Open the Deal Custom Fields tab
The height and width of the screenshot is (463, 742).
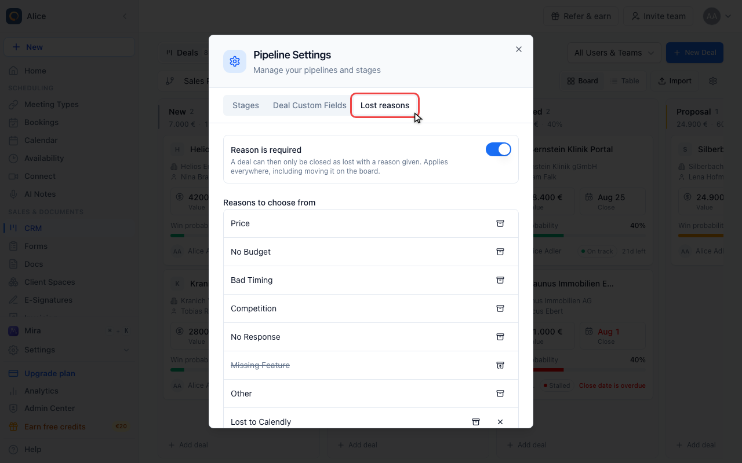coord(310,105)
